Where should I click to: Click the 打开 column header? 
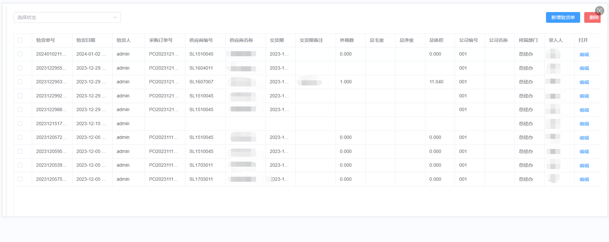coord(583,40)
